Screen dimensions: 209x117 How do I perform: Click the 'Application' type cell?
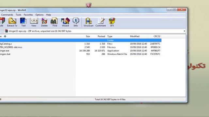(113, 51)
